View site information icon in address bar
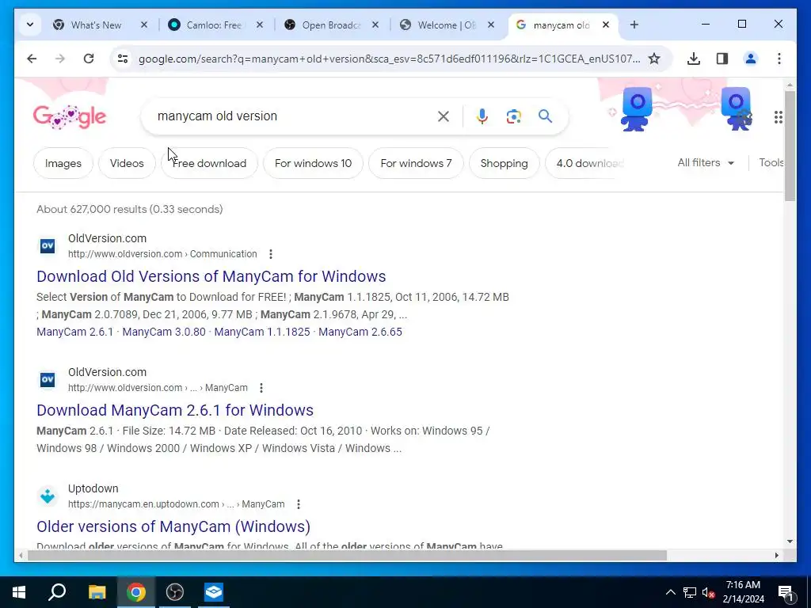This screenshot has height=608, width=811. 123,59
